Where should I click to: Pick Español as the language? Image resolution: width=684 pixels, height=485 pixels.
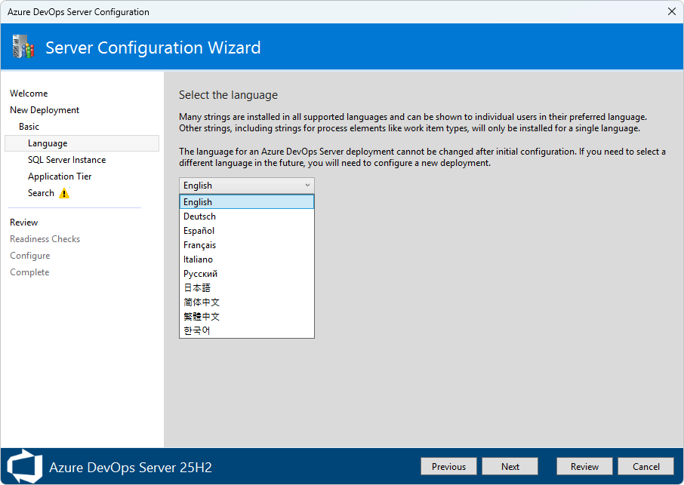pos(246,231)
